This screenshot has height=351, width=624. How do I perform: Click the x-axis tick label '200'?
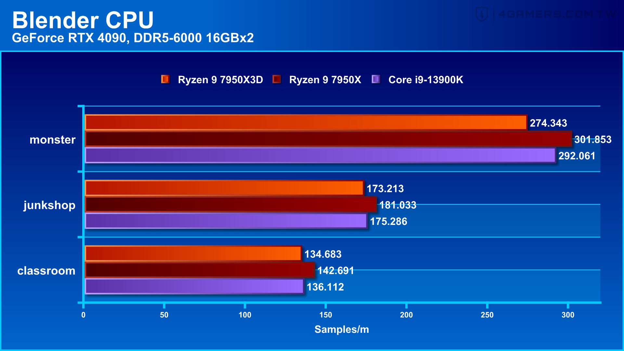[x=406, y=315]
